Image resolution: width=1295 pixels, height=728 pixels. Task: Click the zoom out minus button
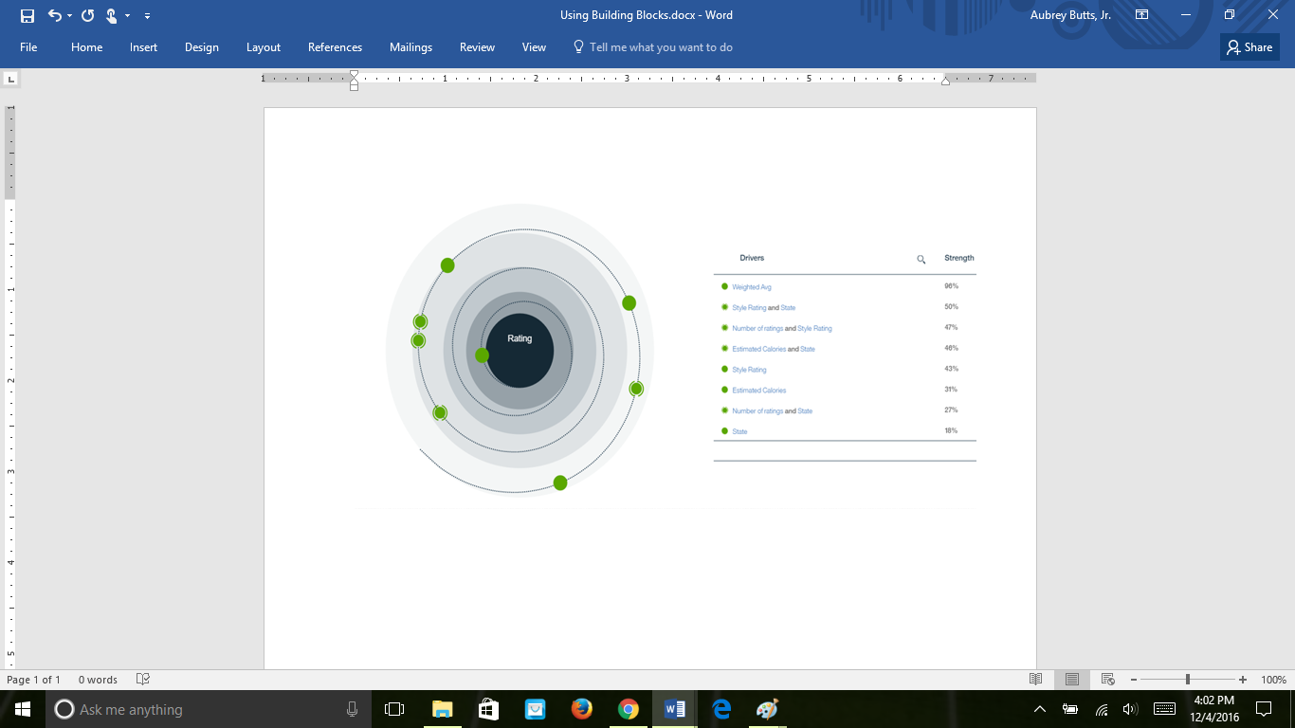coord(1133,680)
